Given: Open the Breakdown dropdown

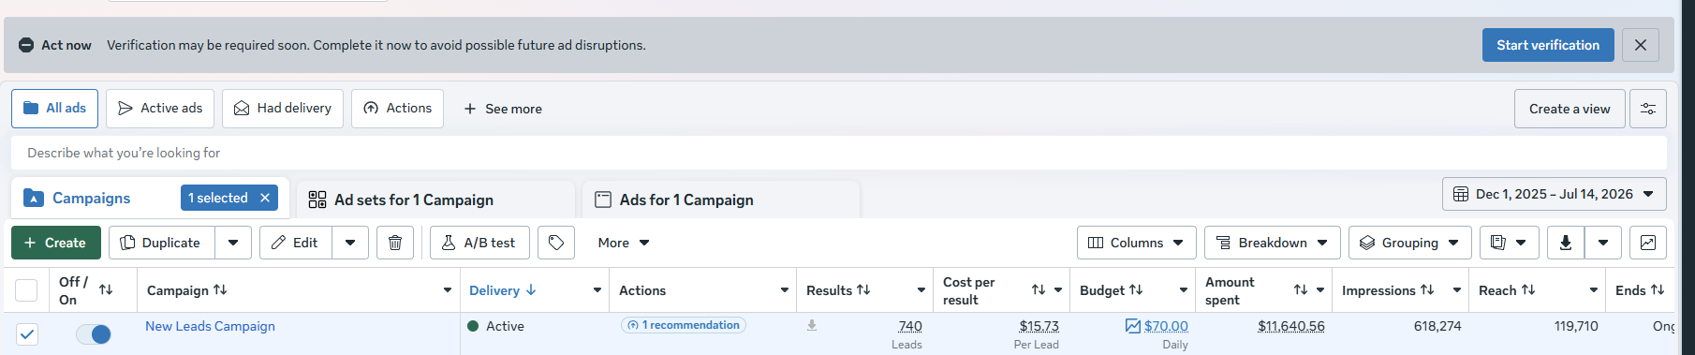Looking at the screenshot, I should point(1272,243).
